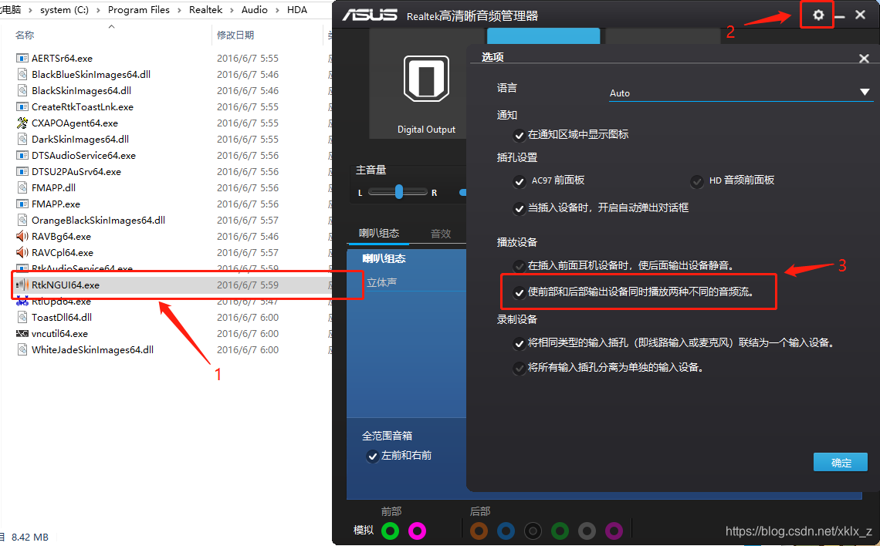Open the 语言 Auto language dropdown

tap(741, 93)
